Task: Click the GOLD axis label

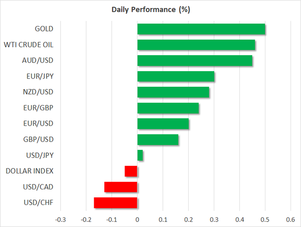Action: (42, 29)
